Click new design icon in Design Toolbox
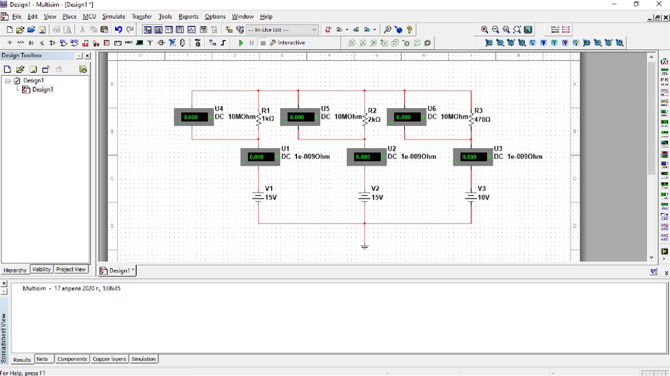 coord(9,69)
